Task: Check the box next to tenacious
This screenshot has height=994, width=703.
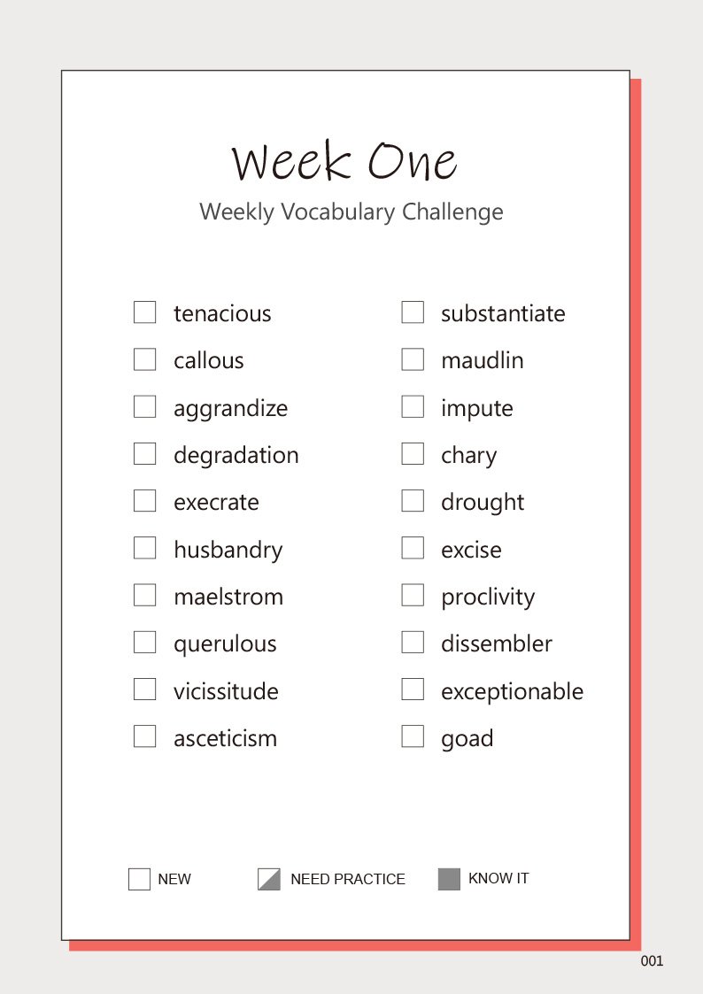Action: [x=145, y=312]
